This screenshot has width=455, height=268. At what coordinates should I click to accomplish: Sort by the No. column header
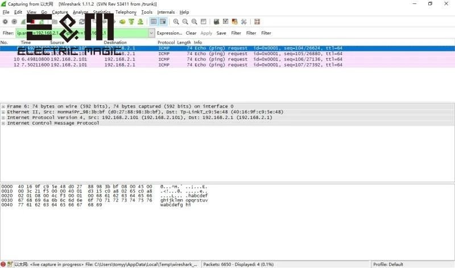4,43
